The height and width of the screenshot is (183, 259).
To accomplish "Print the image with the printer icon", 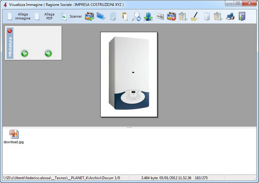I will click(x=230, y=16).
